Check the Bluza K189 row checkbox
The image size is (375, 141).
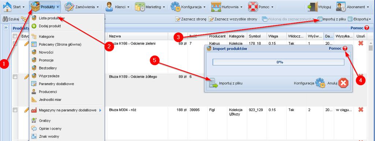point(15,77)
